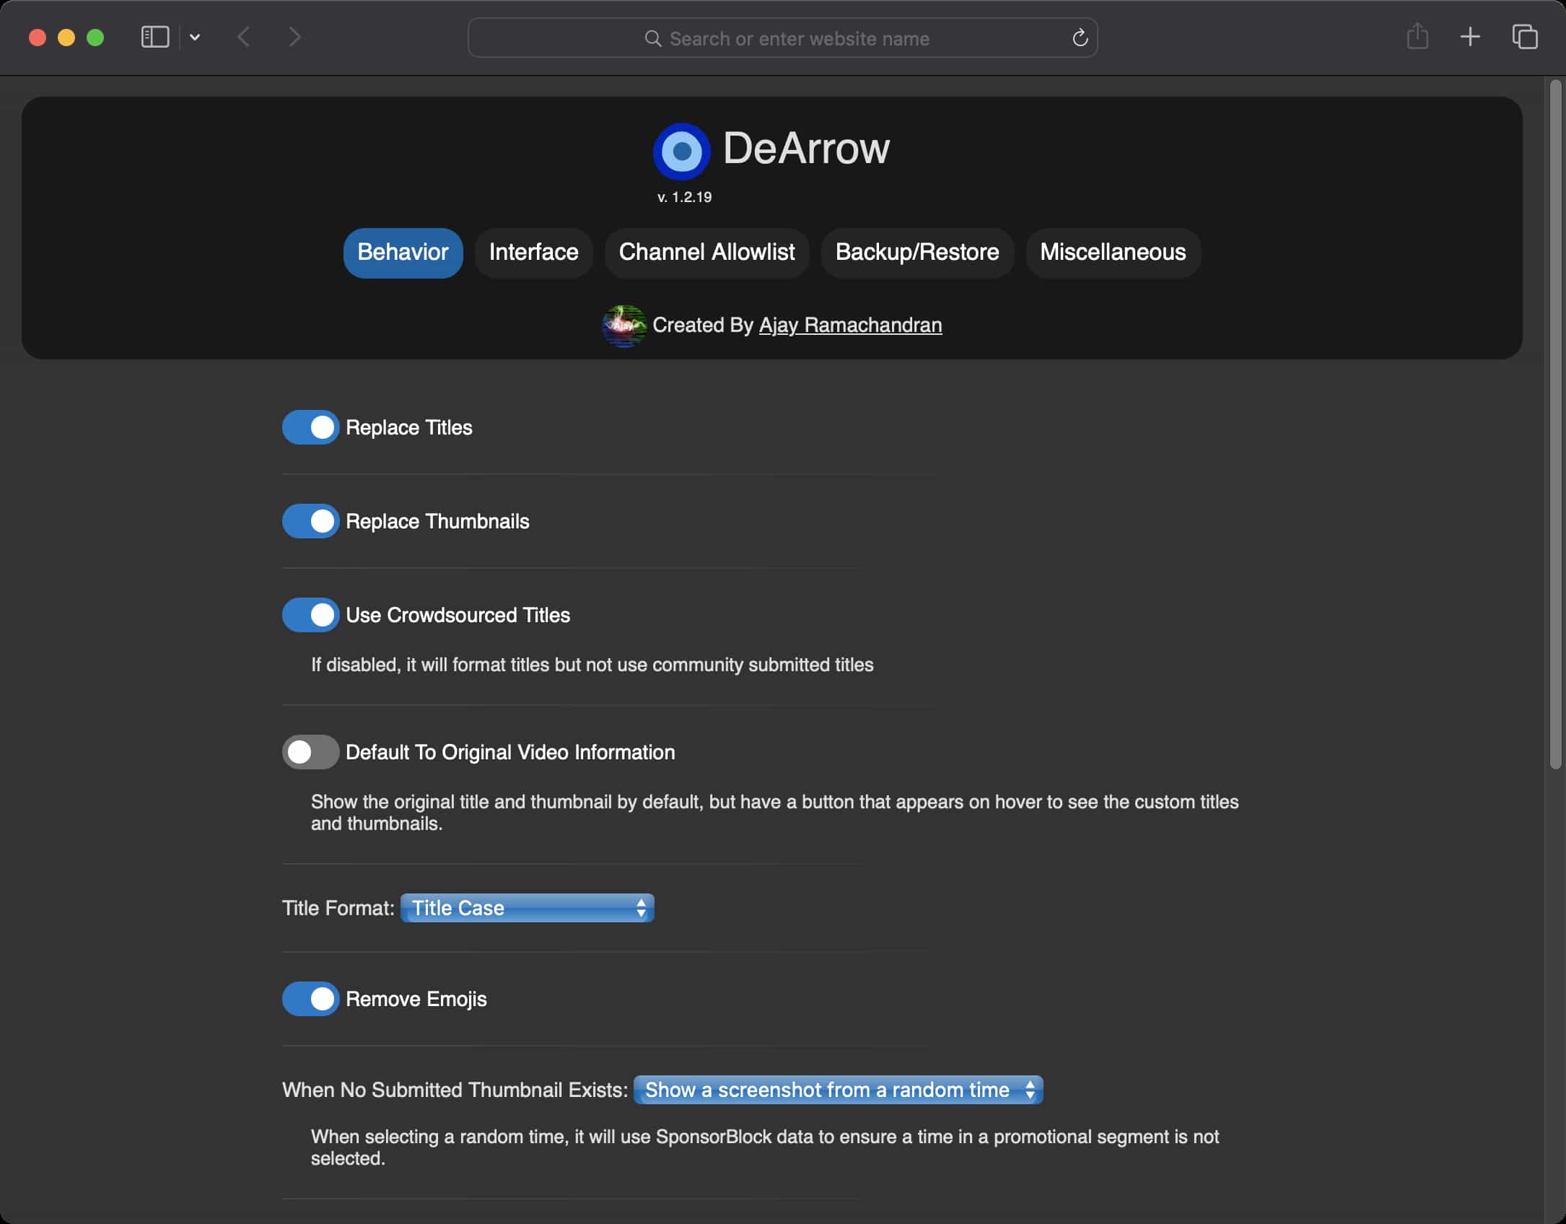The width and height of the screenshot is (1566, 1224).
Task: Select the Miscellaneous section button
Action: pos(1112,253)
